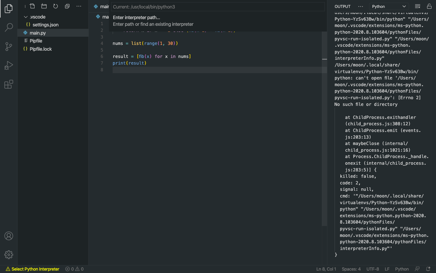The height and width of the screenshot is (273, 436).
Task: Open the Source Control view
Action: [x=8, y=46]
